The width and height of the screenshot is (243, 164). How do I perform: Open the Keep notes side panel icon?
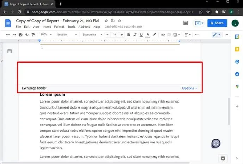pyautogui.click(x=237, y=49)
